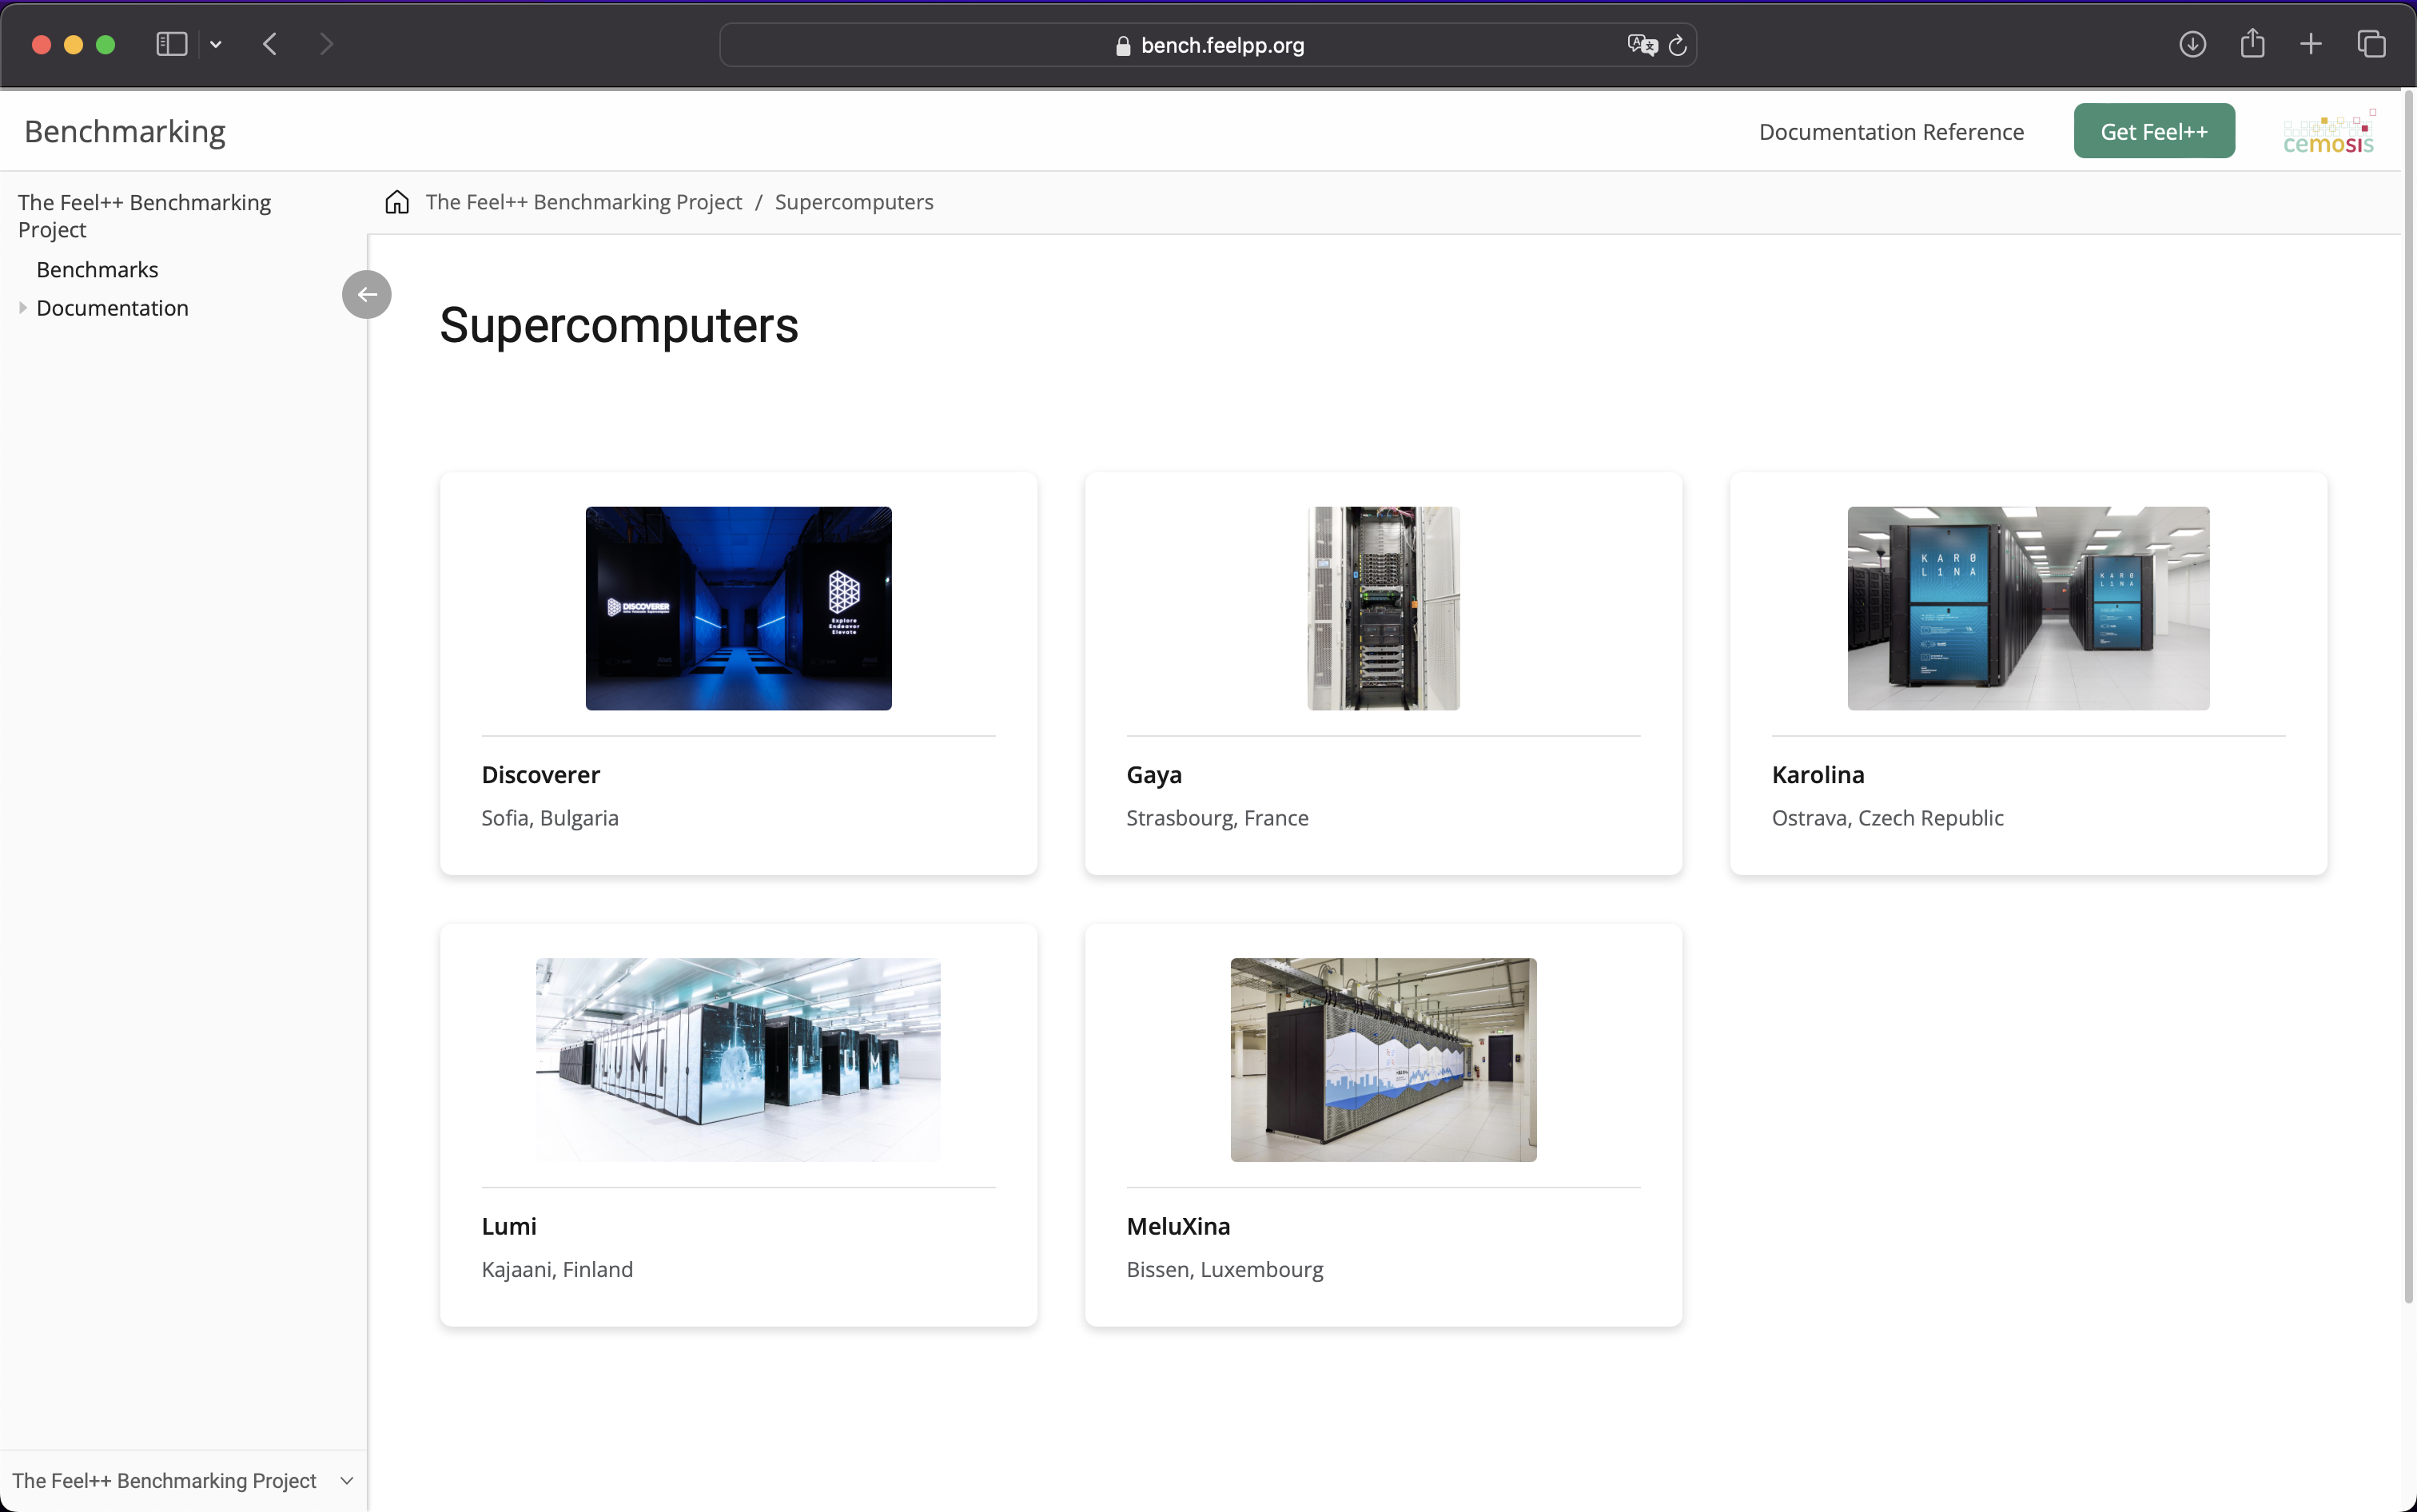Click the cemosis logo
2417x1512 pixels.
click(x=2328, y=131)
